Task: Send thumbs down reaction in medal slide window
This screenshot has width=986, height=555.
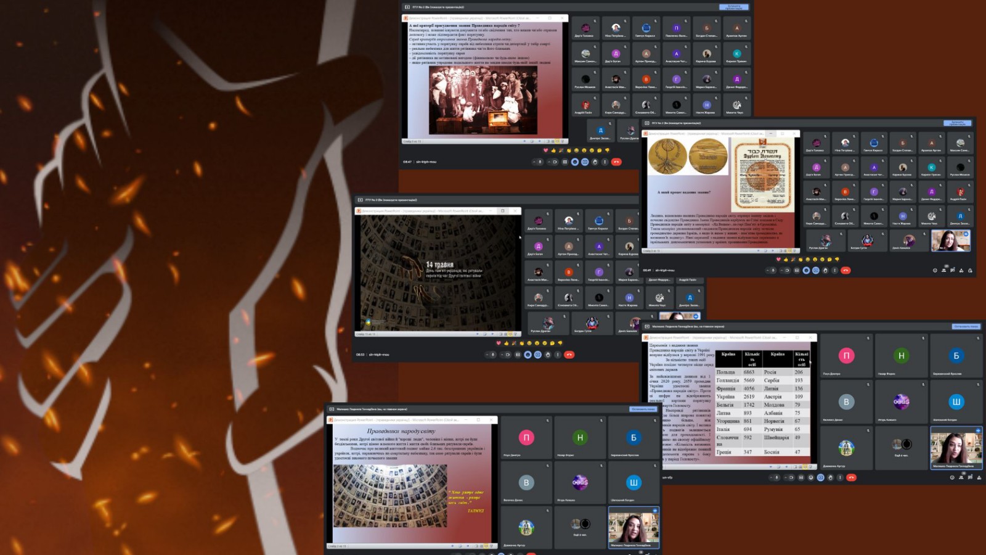Action: click(837, 260)
